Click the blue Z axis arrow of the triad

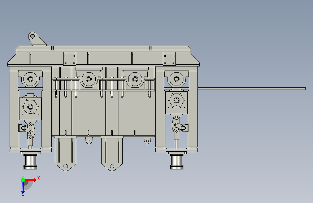(x=23, y=187)
